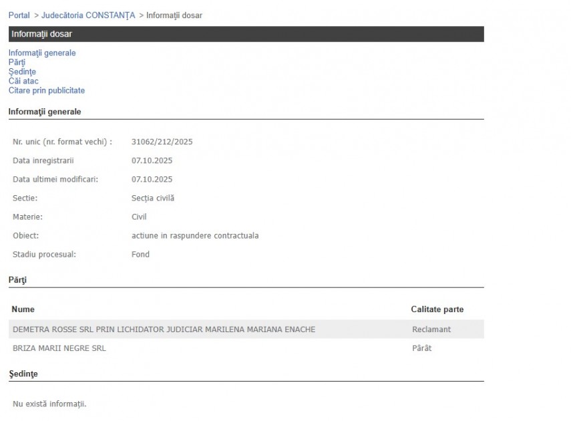571x421 pixels.
Task: Select the object text actiune in raspundere contractuala
Action: pos(195,235)
